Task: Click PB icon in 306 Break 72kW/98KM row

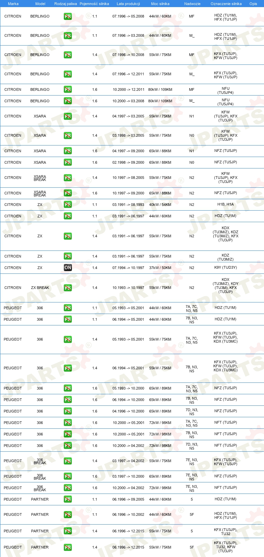Action: point(68,488)
